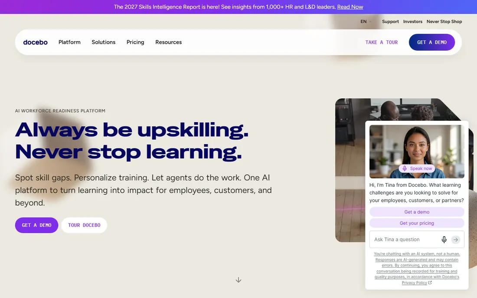This screenshot has width=477, height=298.
Task: Click the purple hero GET A DEMO button
Action: coord(36,225)
